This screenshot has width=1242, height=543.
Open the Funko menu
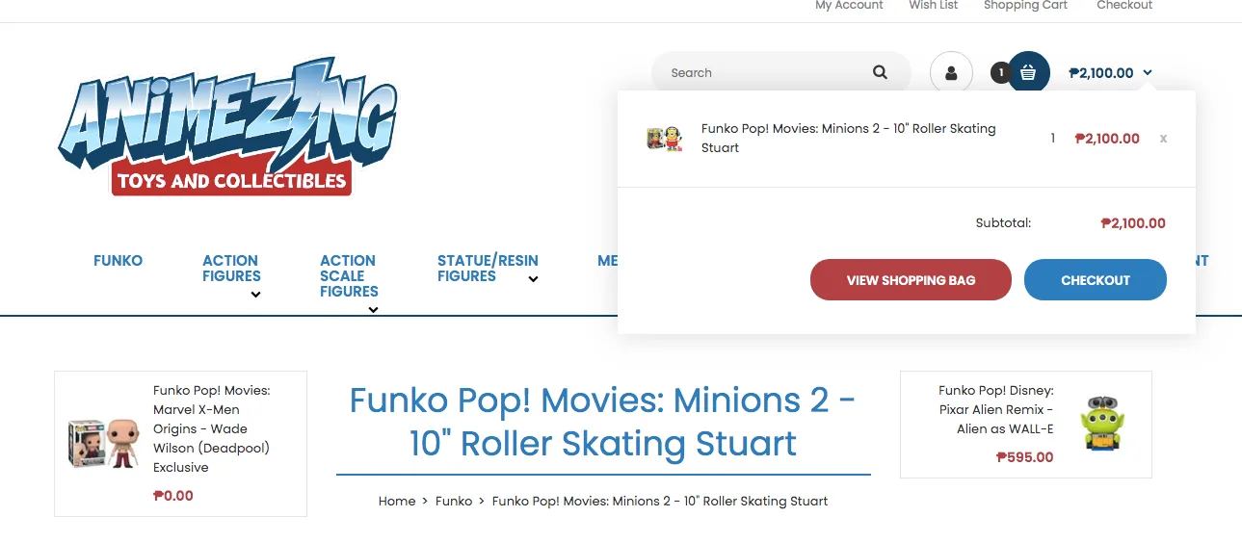118,261
